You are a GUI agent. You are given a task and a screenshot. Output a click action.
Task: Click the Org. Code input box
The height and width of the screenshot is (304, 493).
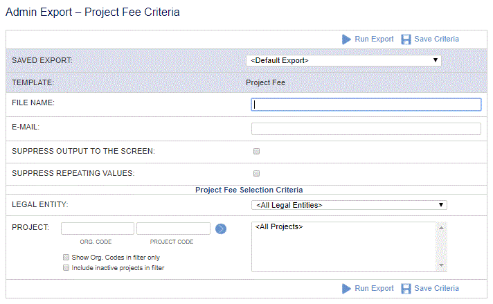coord(98,229)
